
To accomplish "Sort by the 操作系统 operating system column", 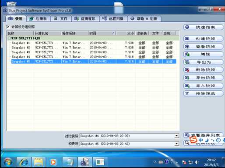I will click(74, 33).
